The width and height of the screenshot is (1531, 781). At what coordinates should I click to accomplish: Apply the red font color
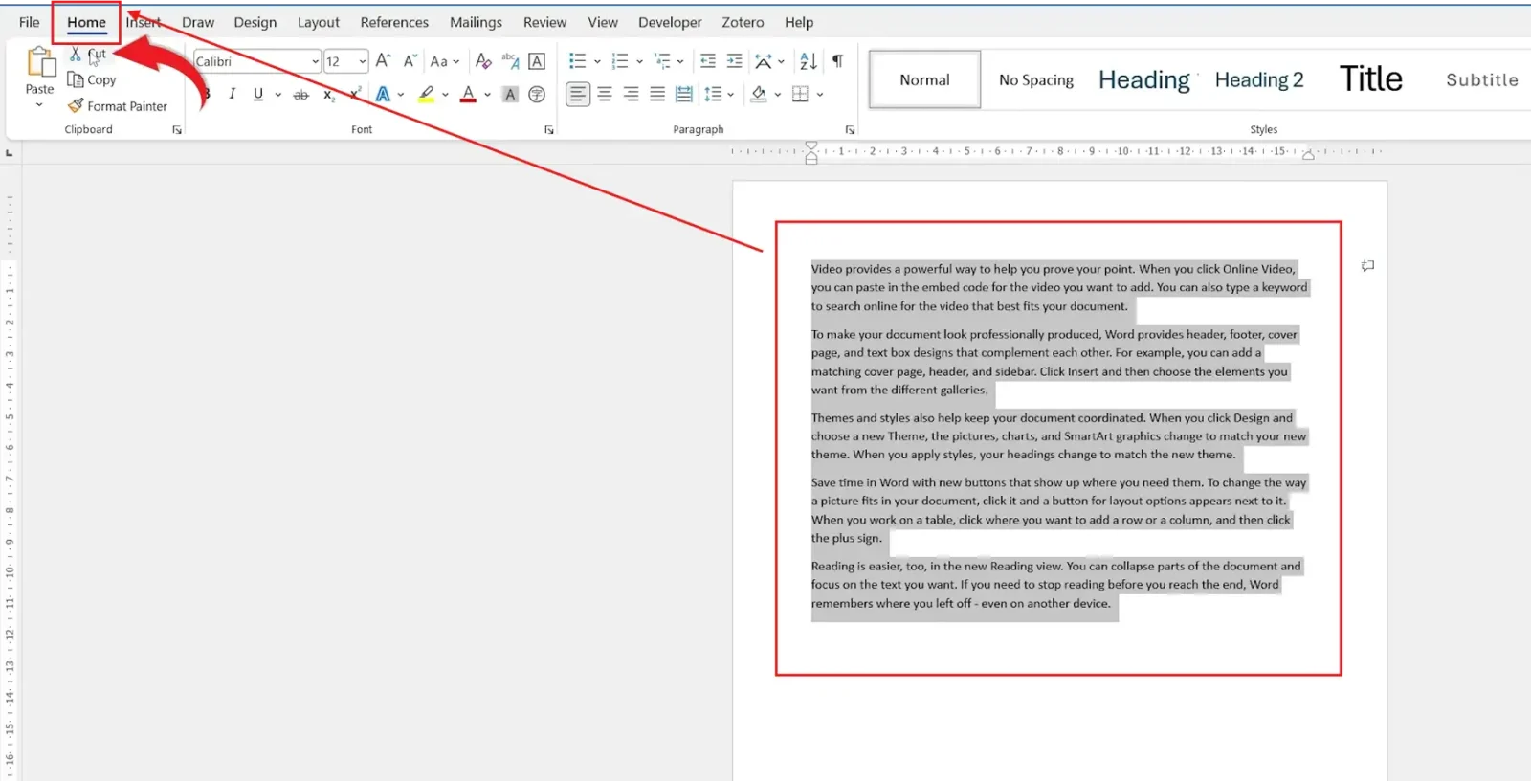468,94
